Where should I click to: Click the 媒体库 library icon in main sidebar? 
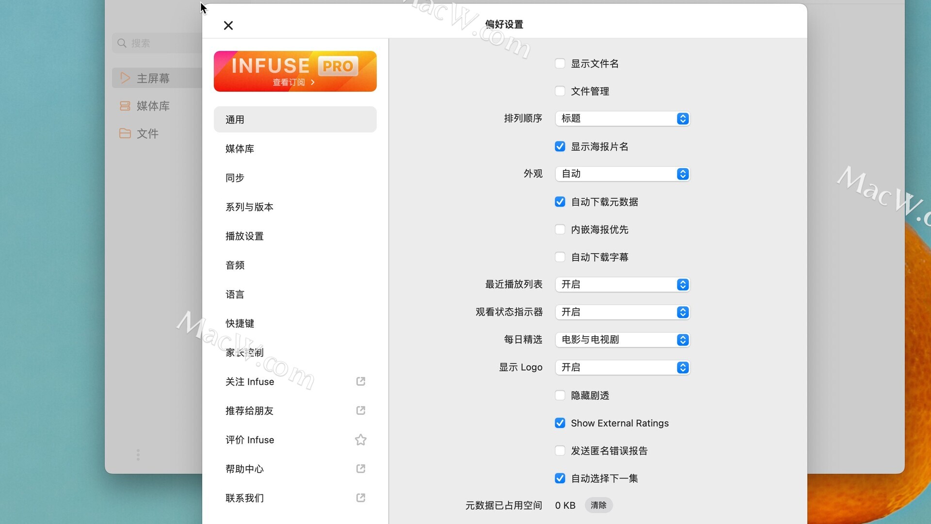[x=125, y=106]
